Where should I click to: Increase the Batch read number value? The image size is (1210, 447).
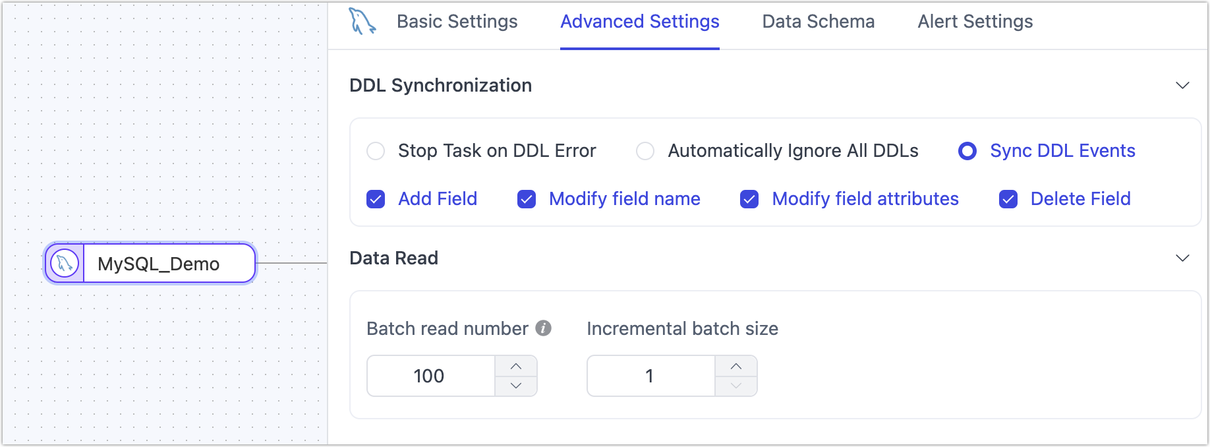516,366
